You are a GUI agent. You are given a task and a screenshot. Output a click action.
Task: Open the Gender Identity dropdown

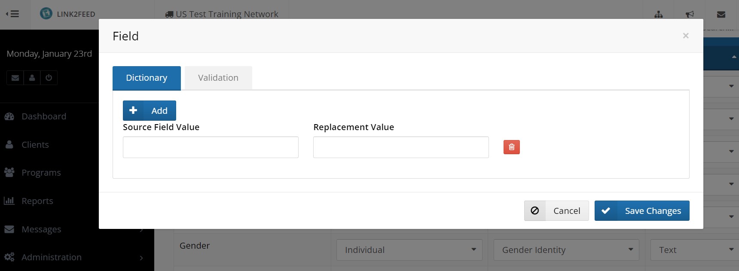[566, 250]
